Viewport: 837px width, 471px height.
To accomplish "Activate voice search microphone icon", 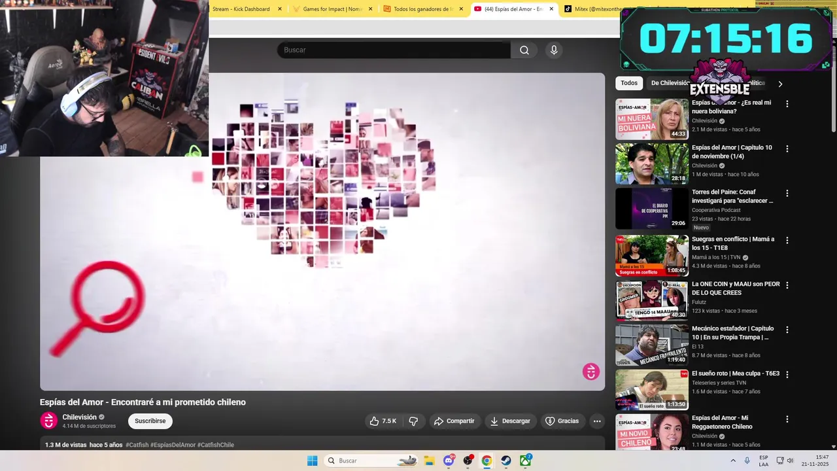I will [x=554, y=50].
